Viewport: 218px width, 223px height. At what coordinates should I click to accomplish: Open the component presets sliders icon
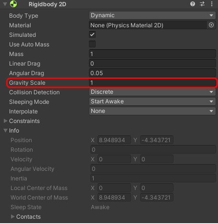[x=202, y=4]
